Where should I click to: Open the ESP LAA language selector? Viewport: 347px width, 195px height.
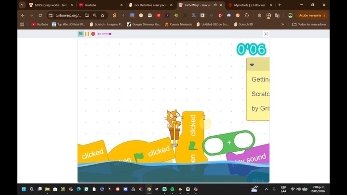pos(283,189)
